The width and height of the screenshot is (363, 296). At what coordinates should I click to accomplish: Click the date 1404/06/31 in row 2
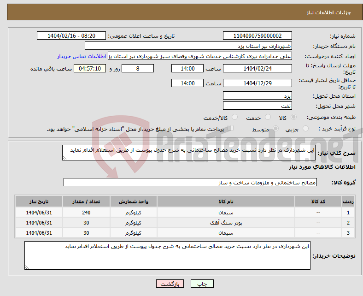[39, 223]
